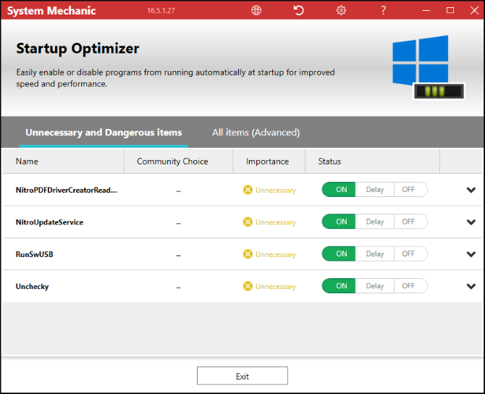
Task: Sort by the Importance column header
Action: 269,162
